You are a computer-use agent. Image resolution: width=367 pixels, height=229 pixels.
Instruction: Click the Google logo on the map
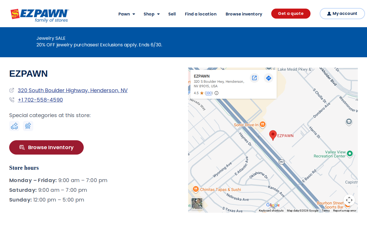pos(273,205)
